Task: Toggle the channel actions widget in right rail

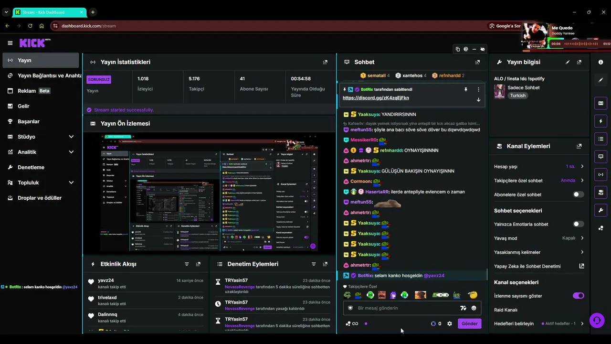Action: tap(600, 192)
